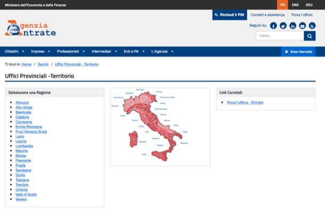The image size is (325, 212).
Task: Open Area riservata with lock icon
Action: click(x=298, y=52)
